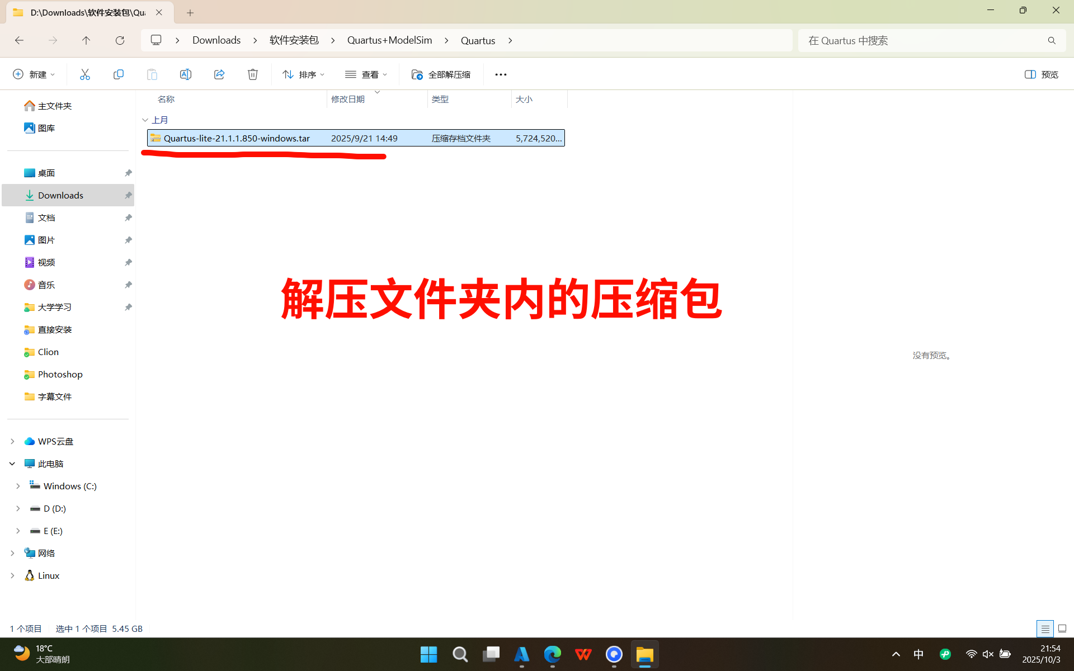This screenshot has width=1074, height=671.
Task: Open the weather widget on the taskbar
Action: (41, 654)
